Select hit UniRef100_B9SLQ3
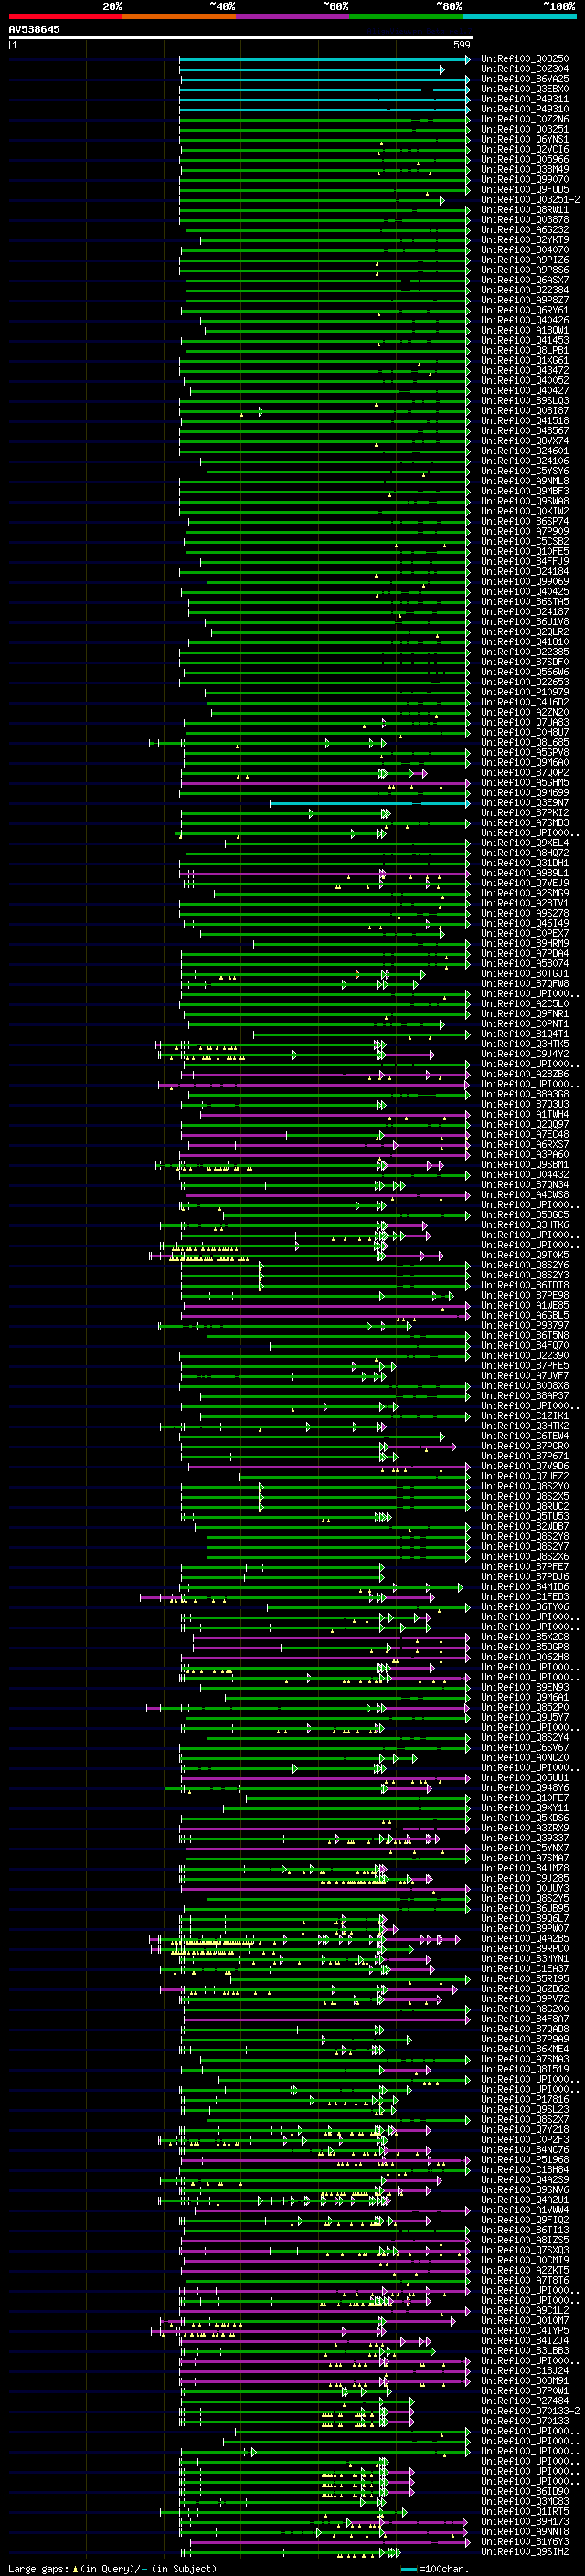This screenshot has height=2576, width=585. coord(525,401)
